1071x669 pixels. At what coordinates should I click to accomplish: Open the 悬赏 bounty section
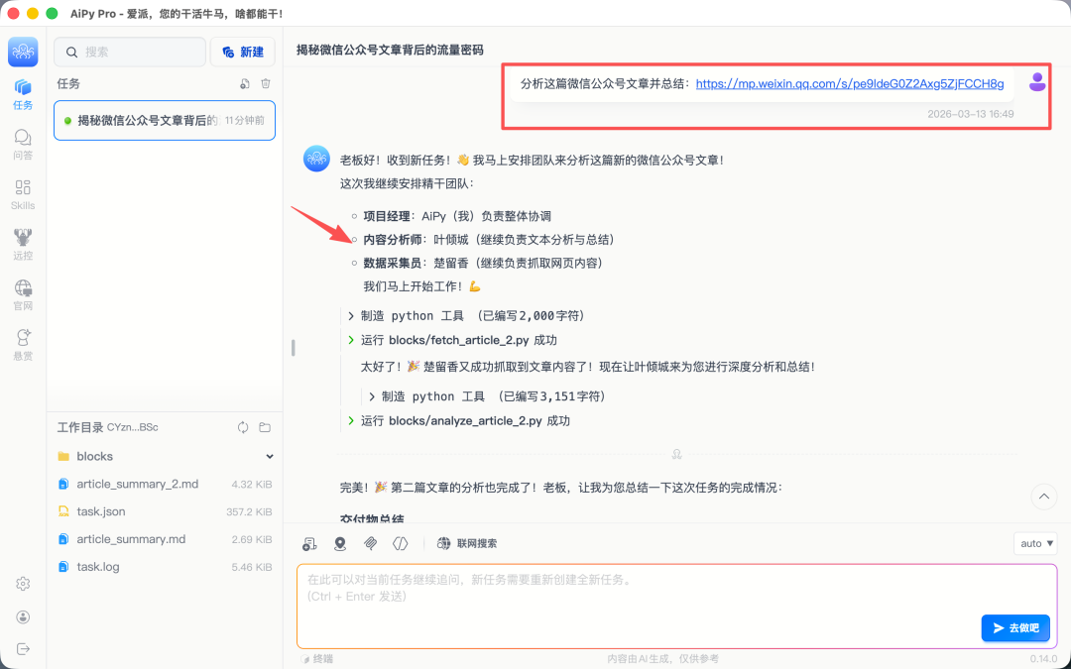point(23,345)
